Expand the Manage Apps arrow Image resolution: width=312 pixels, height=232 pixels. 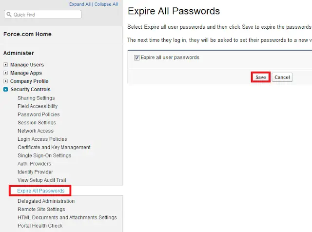coord(5,73)
